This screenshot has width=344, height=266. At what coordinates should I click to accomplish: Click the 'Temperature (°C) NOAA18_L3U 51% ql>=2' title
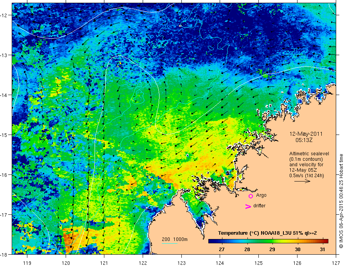[267, 233]
